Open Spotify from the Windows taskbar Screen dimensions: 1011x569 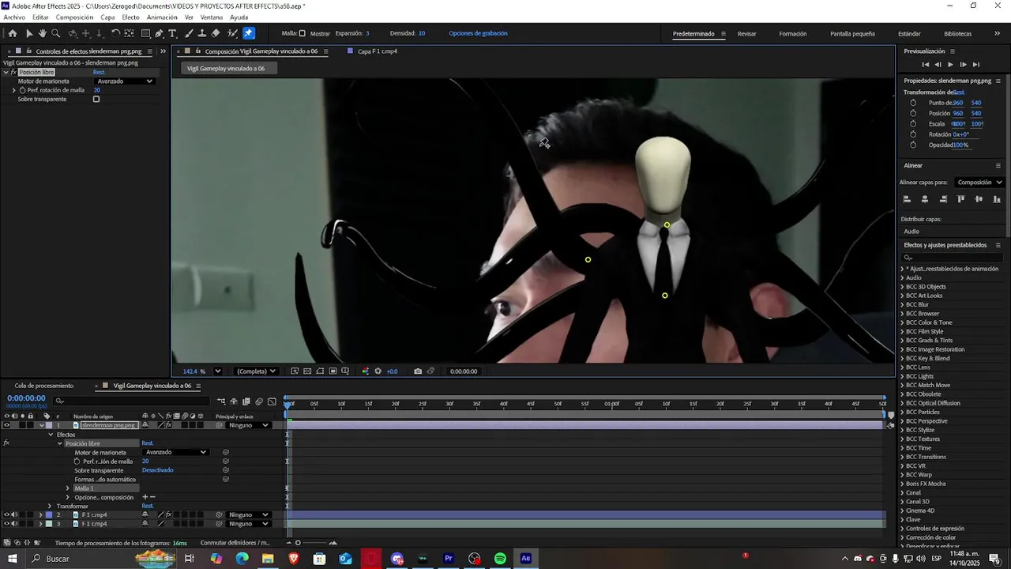500,559
